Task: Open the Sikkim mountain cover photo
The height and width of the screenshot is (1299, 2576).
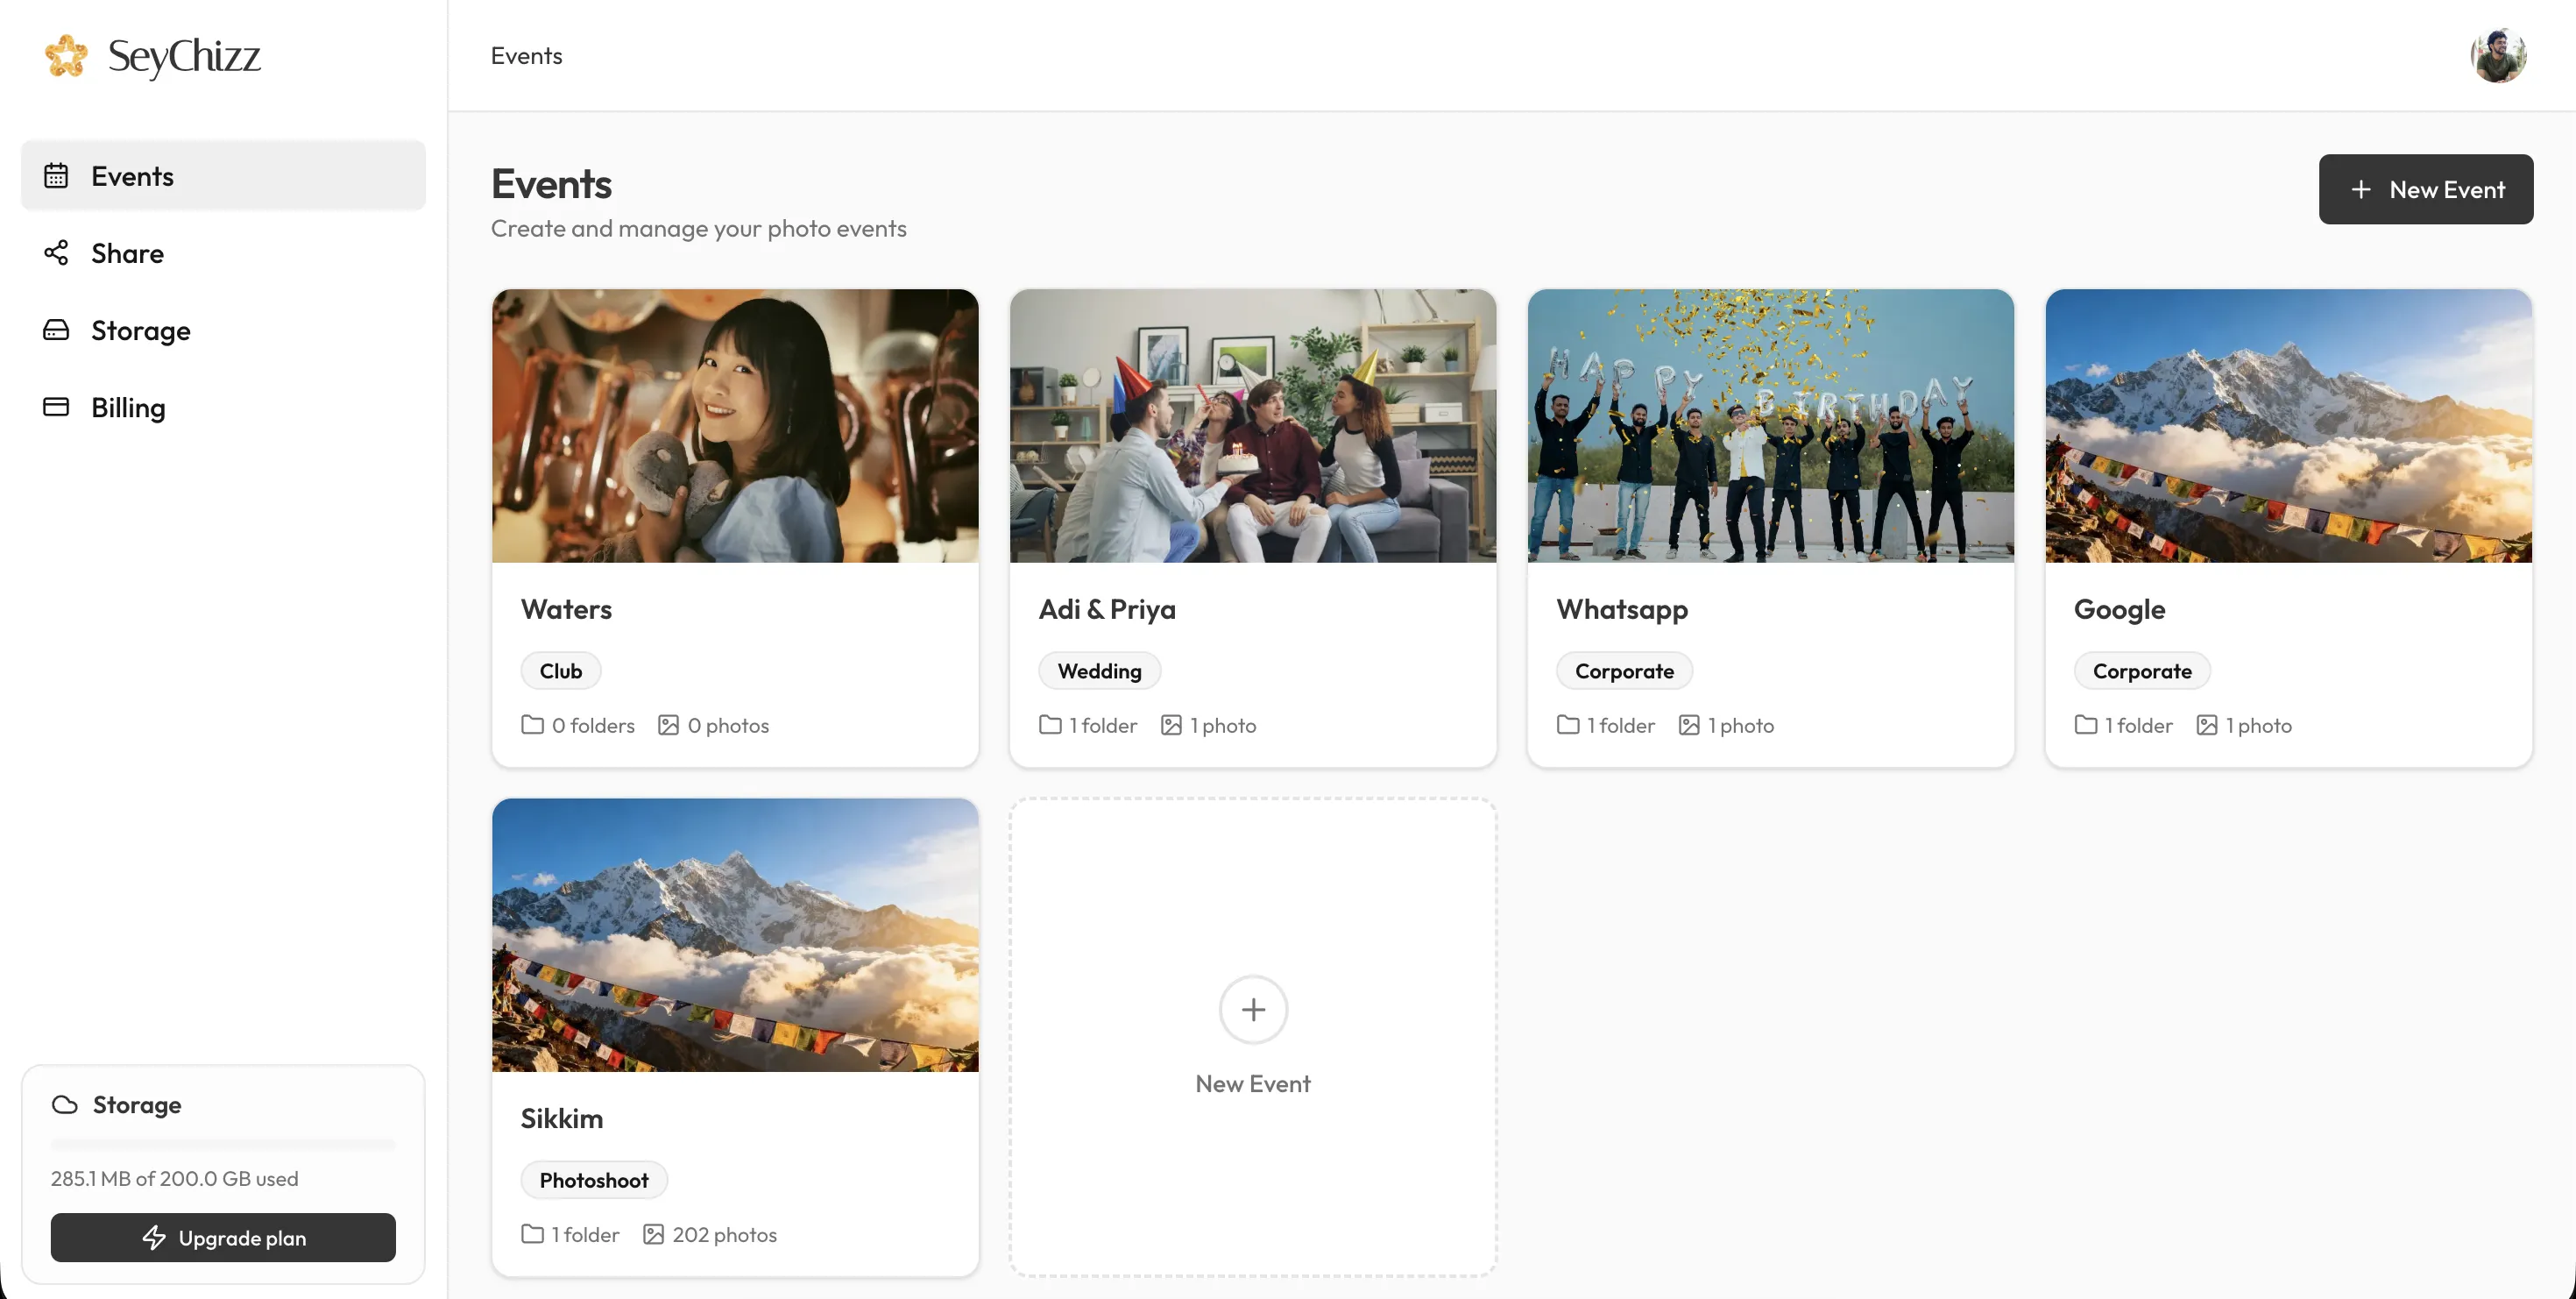Action: (x=735, y=935)
